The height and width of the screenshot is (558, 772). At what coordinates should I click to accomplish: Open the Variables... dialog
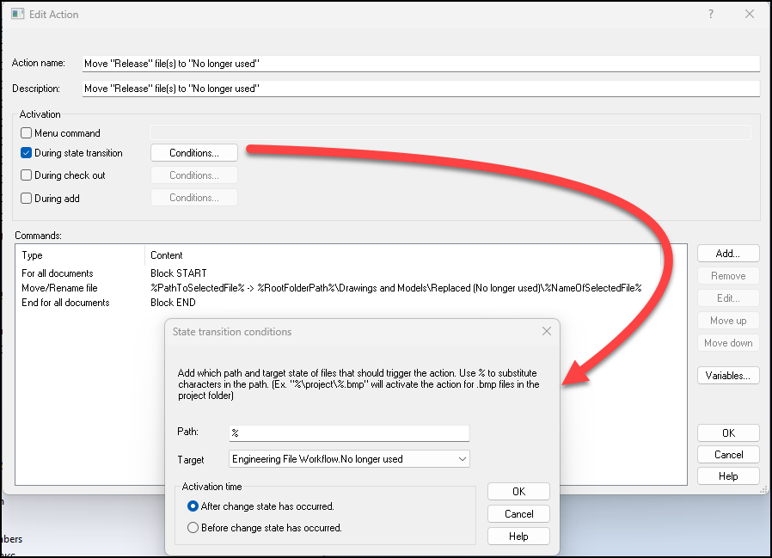click(727, 376)
